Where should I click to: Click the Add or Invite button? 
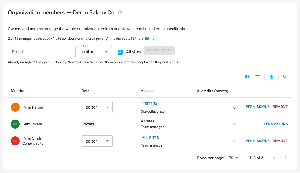pos(159,50)
